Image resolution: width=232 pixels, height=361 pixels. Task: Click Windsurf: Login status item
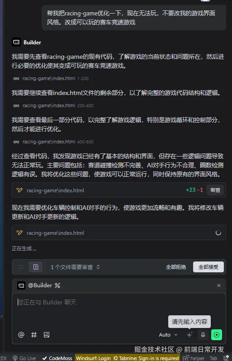tap(93, 358)
